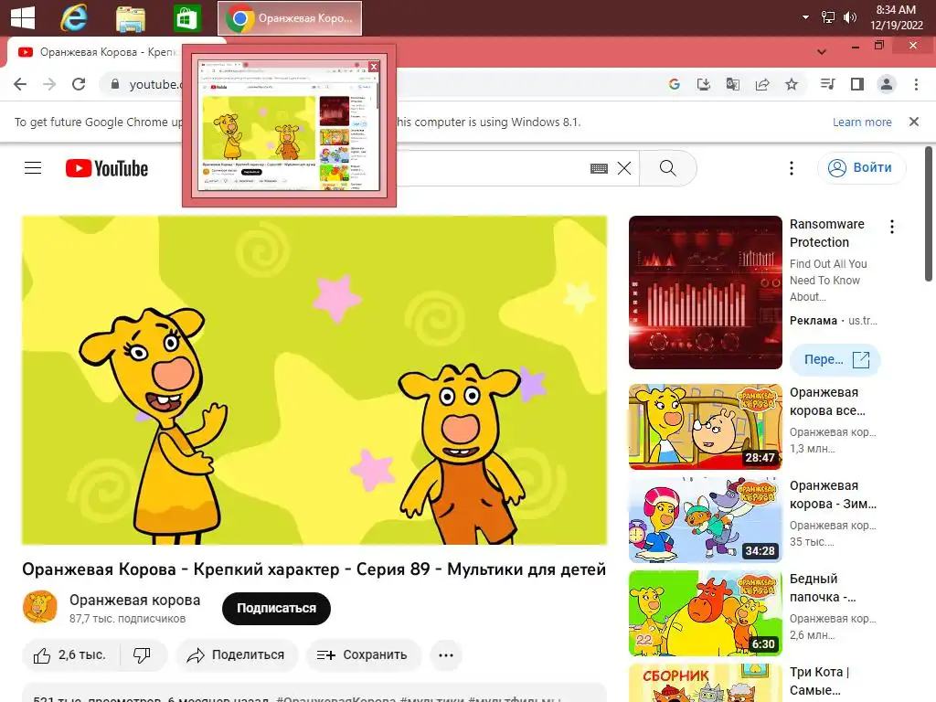Click the YouTube search magnifier button
Image resolution: width=936 pixels, height=702 pixels.
pyautogui.click(x=668, y=168)
